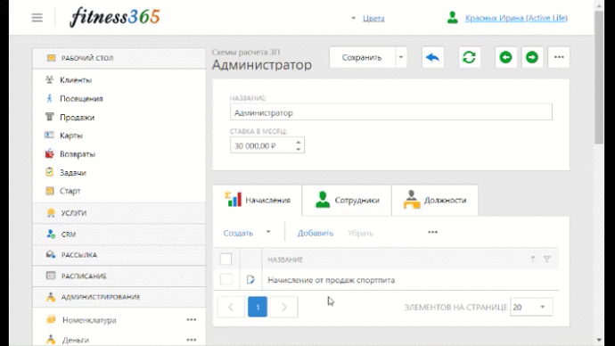The image size is (615, 346).
Task: Open the Сохранить dropdown arrow
Action: pos(401,57)
